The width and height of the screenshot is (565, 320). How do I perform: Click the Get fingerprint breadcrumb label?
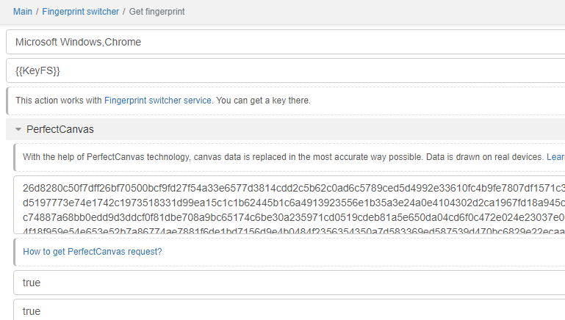[158, 12]
